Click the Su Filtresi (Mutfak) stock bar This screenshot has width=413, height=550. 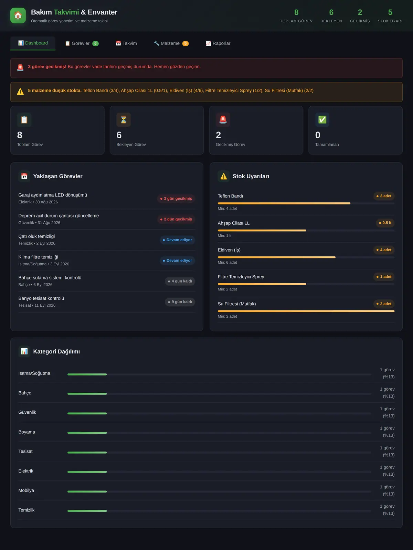coord(306,311)
